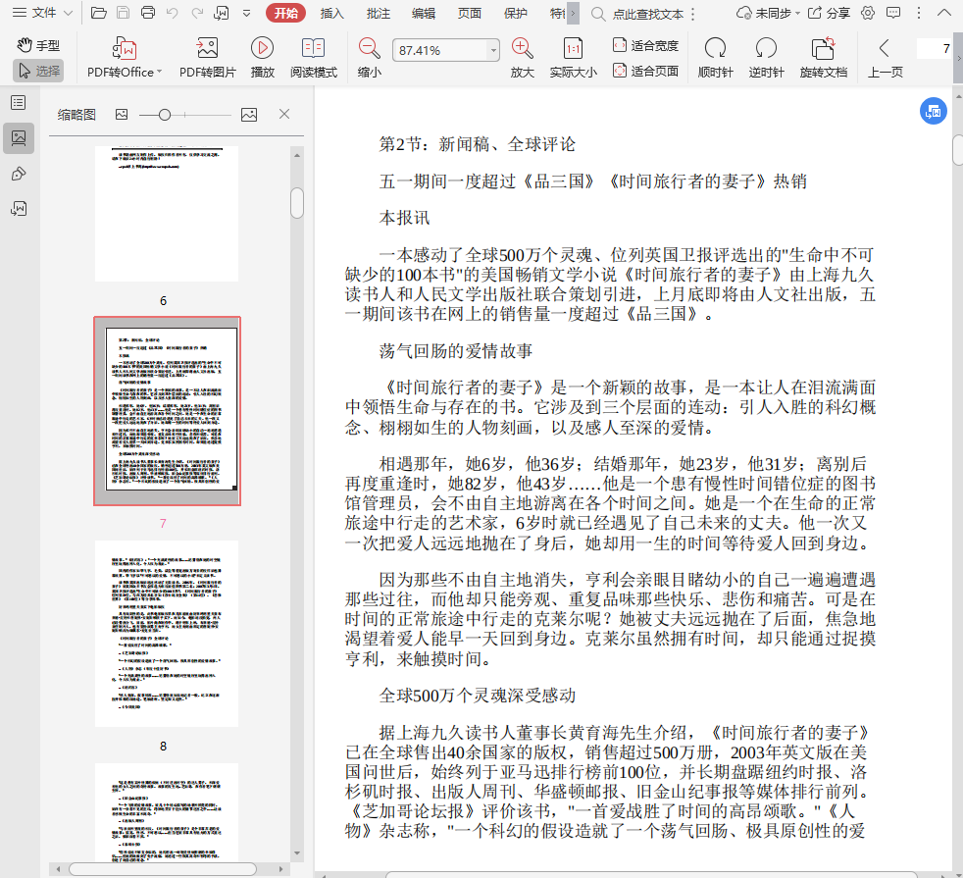The width and height of the screenshot is (963, 878).
Task: Open the feedback comment bubble icon
Action: click(893, 13)
